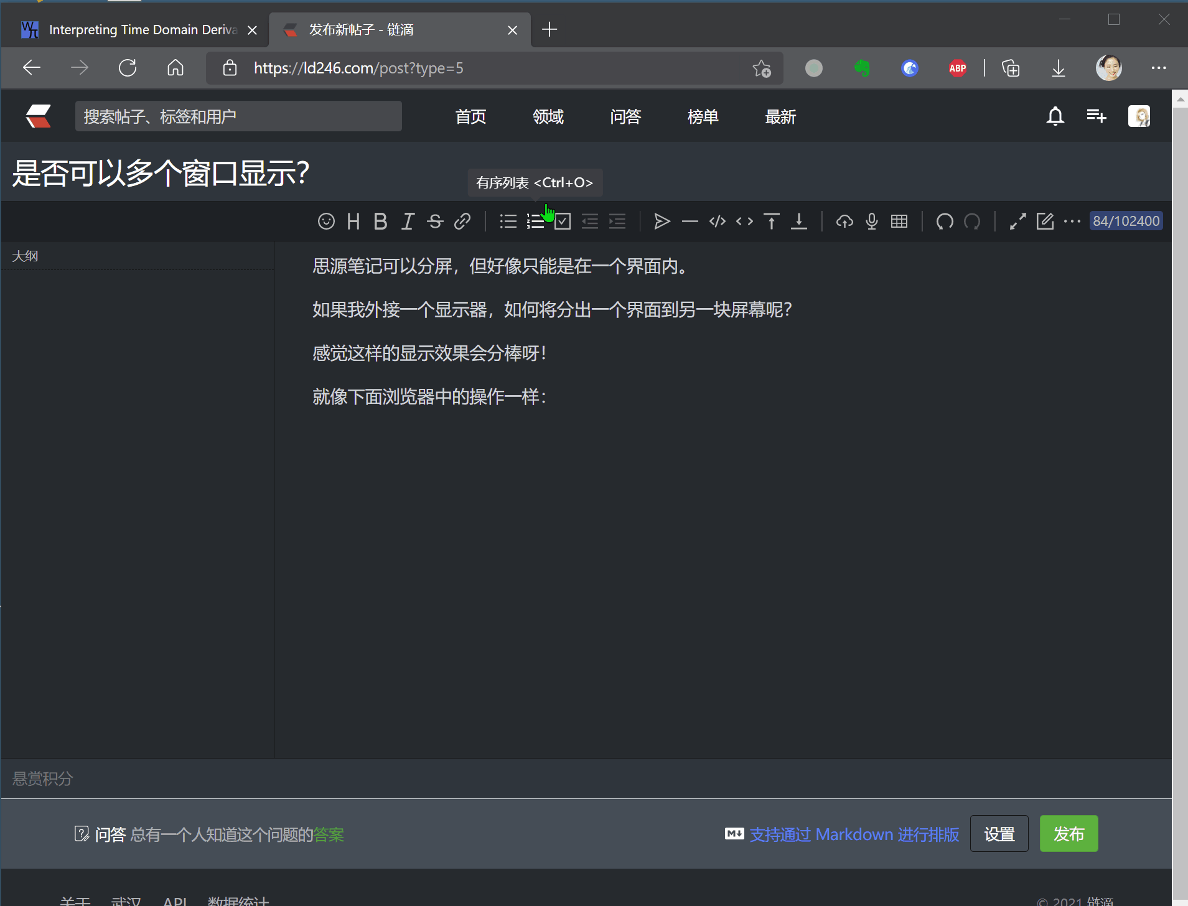
Task: Insert a table into the post
Action: (x=899, y=221)
